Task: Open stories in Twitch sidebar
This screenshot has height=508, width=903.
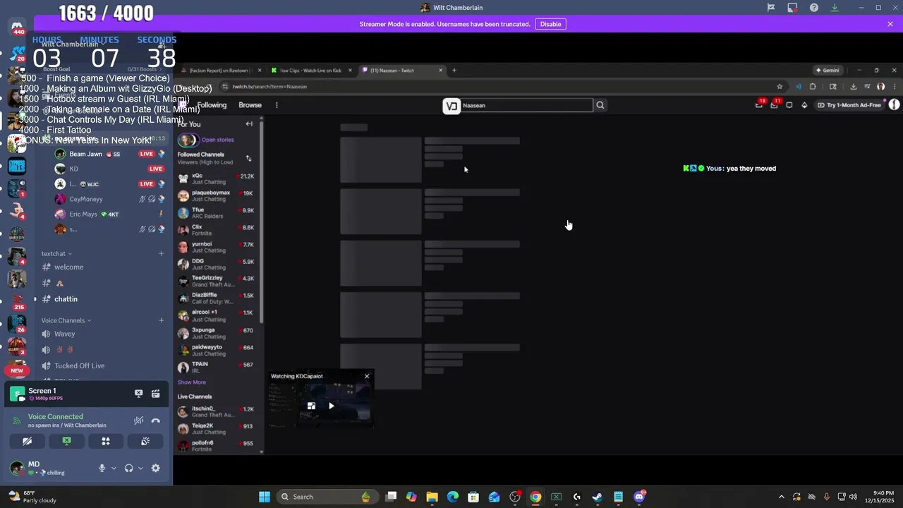Action: pos(206,140)
